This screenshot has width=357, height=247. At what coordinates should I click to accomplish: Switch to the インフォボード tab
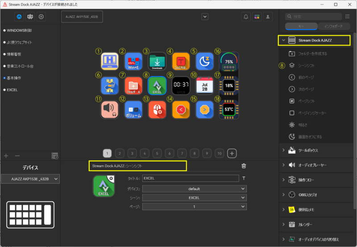pyautogui.click(x=333, y=26)
